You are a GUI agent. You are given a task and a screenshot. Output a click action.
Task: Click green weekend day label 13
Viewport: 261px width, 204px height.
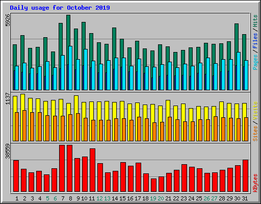[x=107, y=198]
